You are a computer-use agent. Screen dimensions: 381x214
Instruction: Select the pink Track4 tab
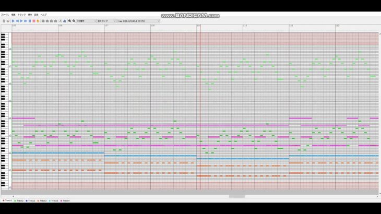tap(65, 200)
